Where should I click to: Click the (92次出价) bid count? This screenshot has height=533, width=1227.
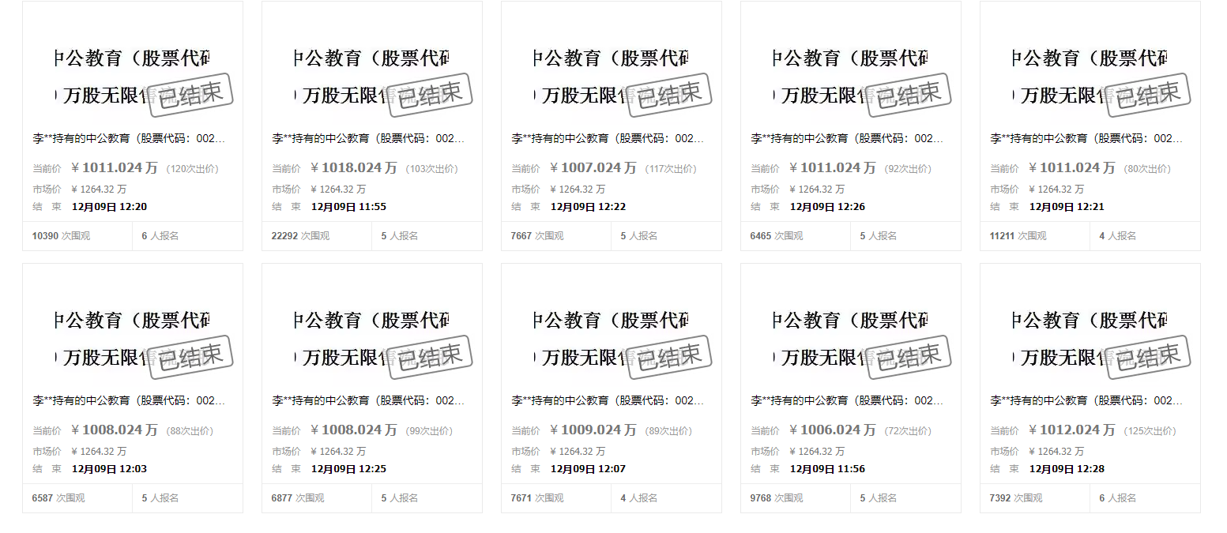point(908,169)
